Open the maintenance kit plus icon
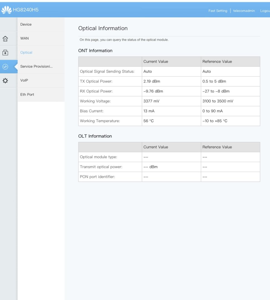Screen dimensions: 270x300 [5, 52]
